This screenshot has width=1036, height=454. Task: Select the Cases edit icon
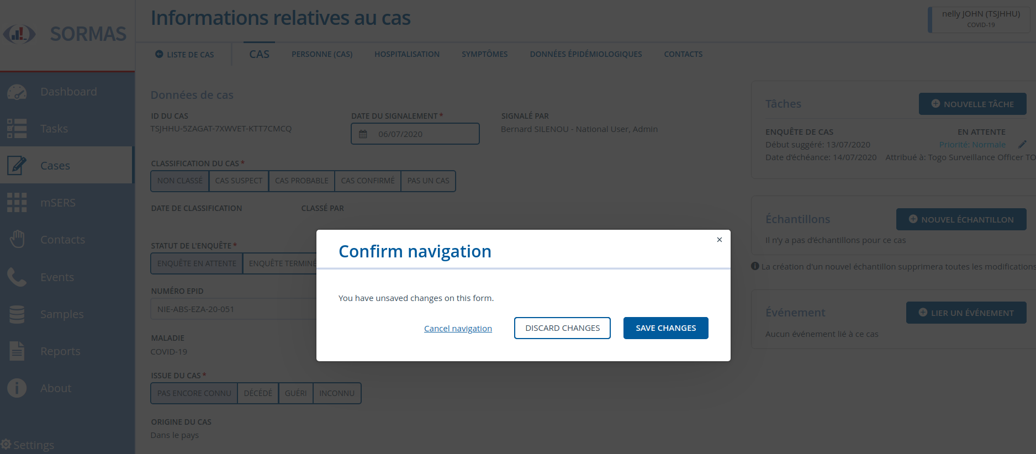tap(17, 166)
